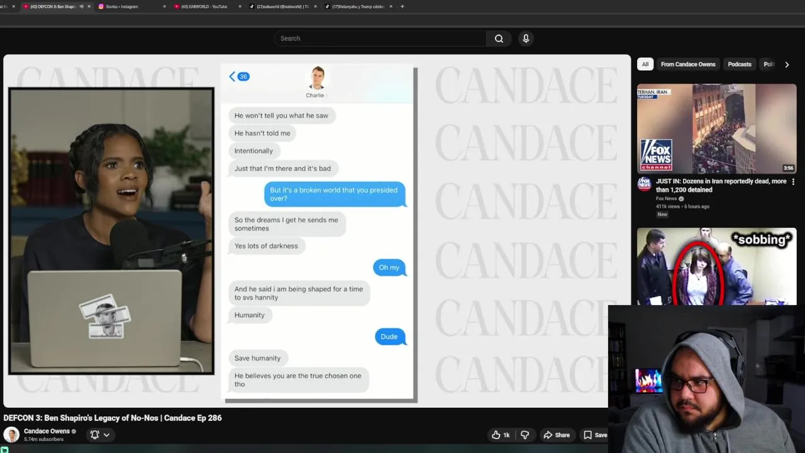Open the Fox News channel name link
Image resolution: width=805 pixels, height=453 pixels.
(666, 199)
